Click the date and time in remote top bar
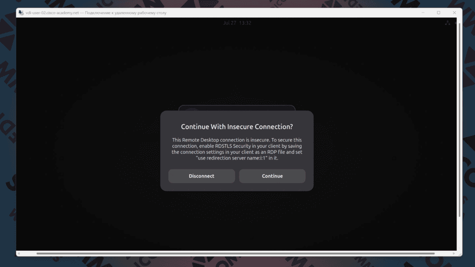475x267 pixels. 237,23
